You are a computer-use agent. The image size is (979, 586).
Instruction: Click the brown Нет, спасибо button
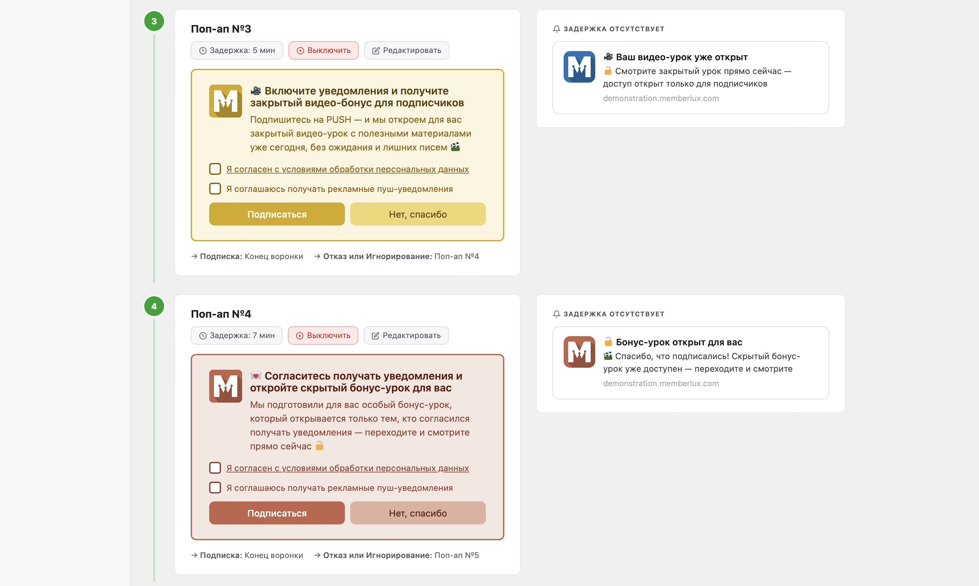pos(418,513)
